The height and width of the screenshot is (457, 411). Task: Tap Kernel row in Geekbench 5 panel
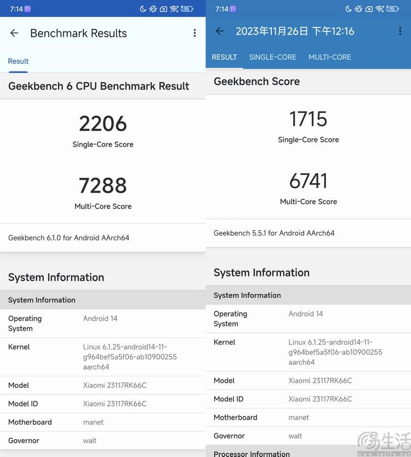coord(308,352)
